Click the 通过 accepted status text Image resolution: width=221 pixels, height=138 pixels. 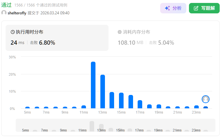click(x=6, y=5)
